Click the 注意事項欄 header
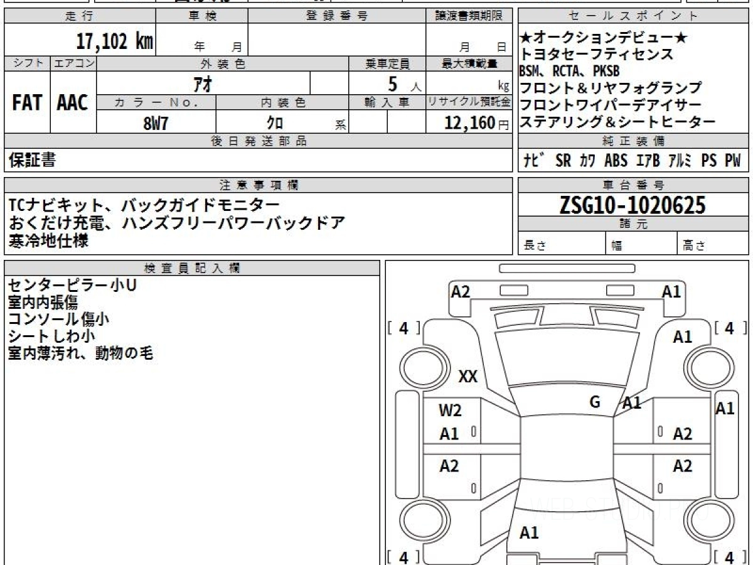Screen dimensions: 753x565 pos(259,185)
